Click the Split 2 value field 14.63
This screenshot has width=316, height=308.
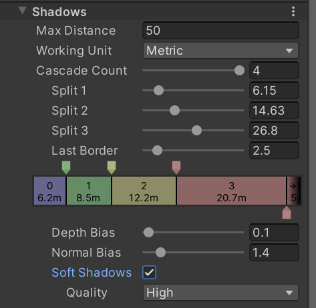(274, 111)
